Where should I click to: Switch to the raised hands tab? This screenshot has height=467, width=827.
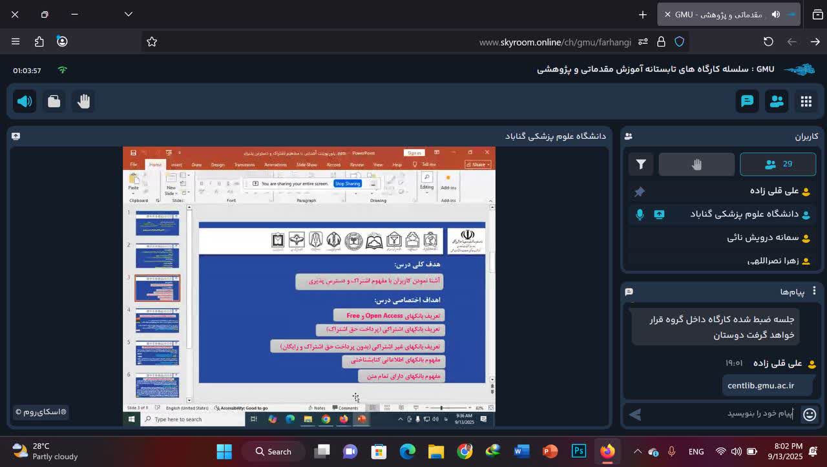point(696,165)
